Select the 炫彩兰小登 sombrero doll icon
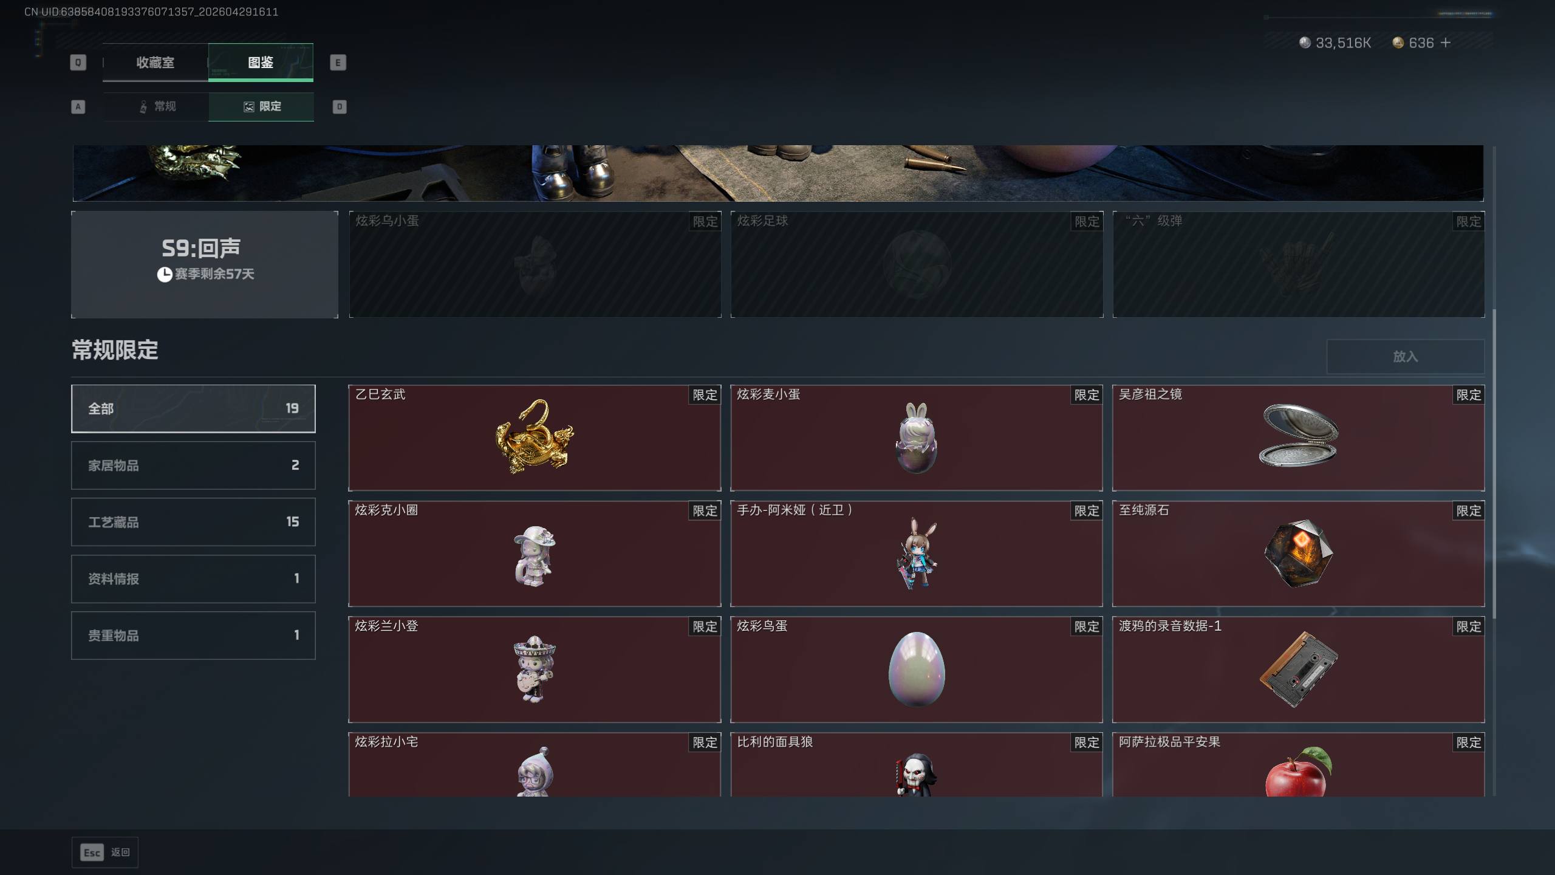1555x875 pixels. [x=535, y=669]
